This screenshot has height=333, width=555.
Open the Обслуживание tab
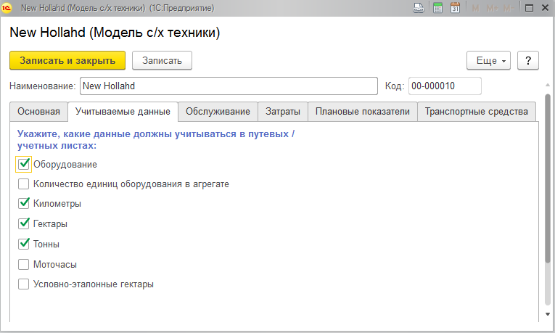[x=218, y=112]
